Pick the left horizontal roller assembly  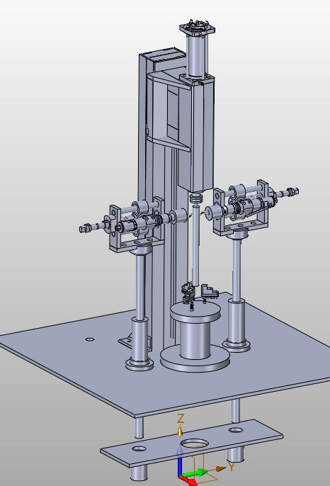133,223
